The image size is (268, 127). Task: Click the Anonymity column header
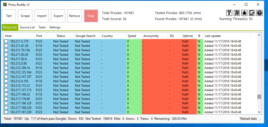tap(155, 36)
